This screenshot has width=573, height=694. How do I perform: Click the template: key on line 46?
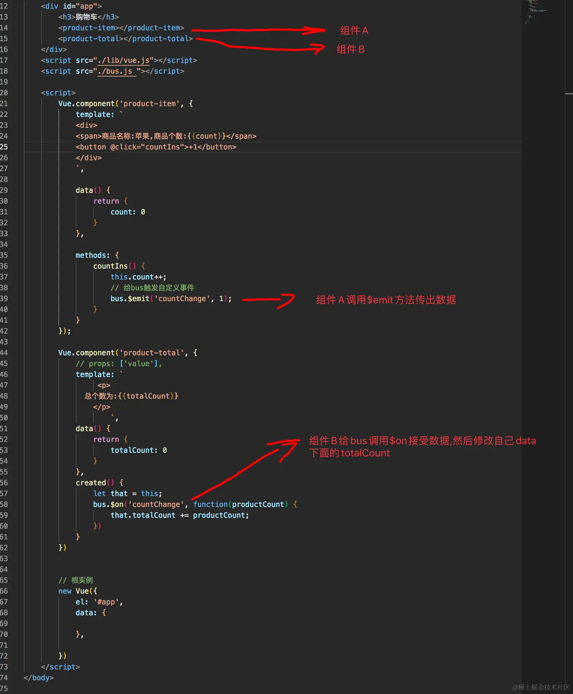pyautogui.click(x=95, y=374)
